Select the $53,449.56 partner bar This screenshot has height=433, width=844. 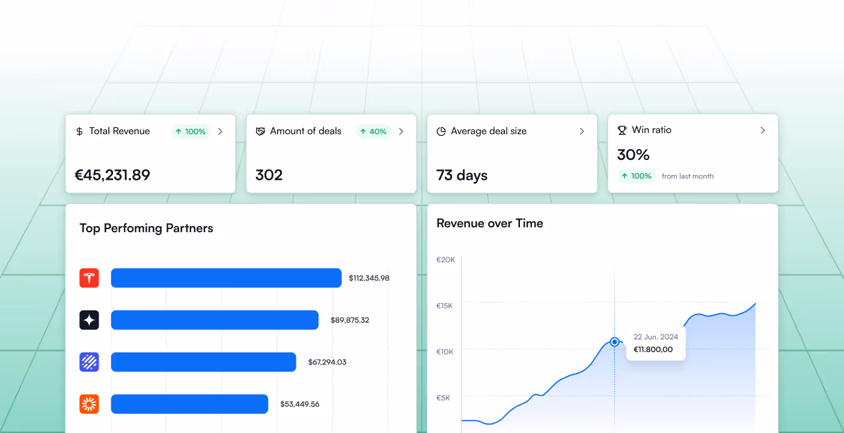[x=189, y=404]
